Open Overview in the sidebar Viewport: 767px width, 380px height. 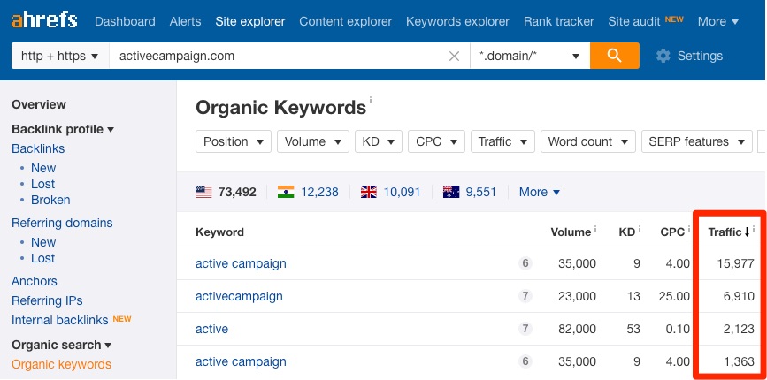coord(39,104)
